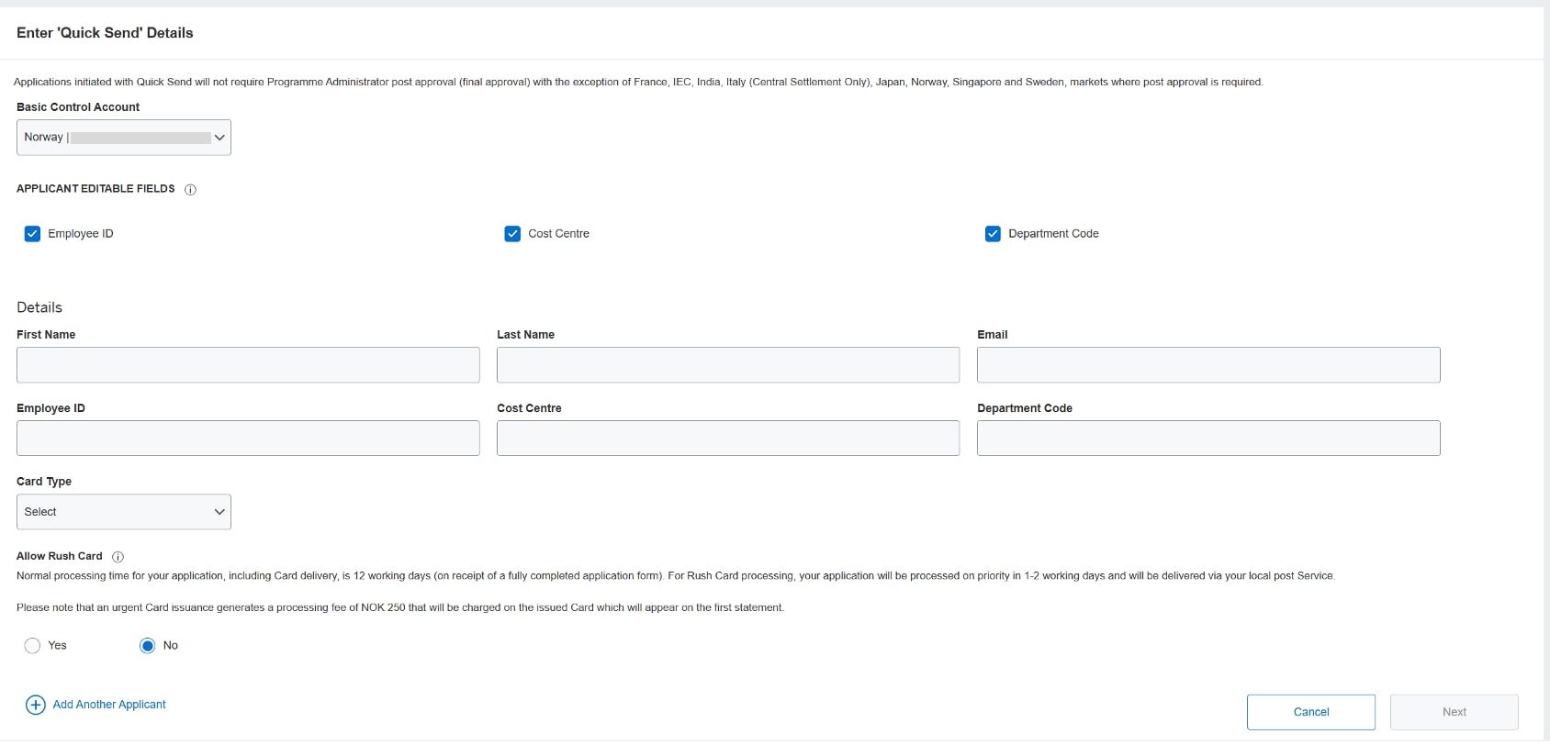
Task: Select the Email input field
Action: click(x=1208, y=365)
